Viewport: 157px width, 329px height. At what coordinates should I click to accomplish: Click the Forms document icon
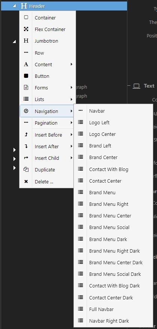[x=26, y=88]
